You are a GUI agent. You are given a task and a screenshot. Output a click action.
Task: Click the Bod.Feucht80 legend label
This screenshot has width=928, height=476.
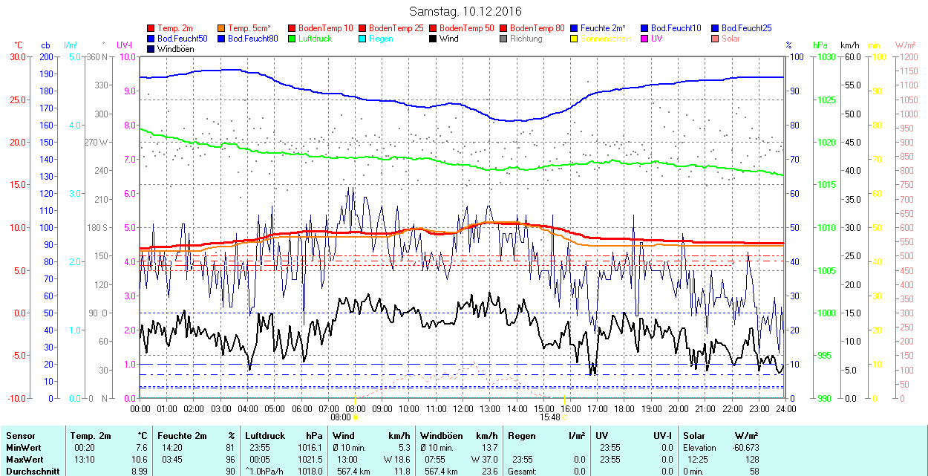coord(252,39)
